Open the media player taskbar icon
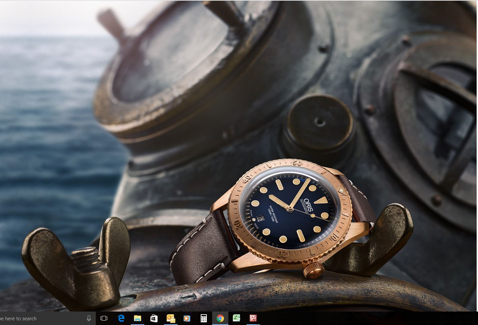The image size is (478, 325). 187,318
